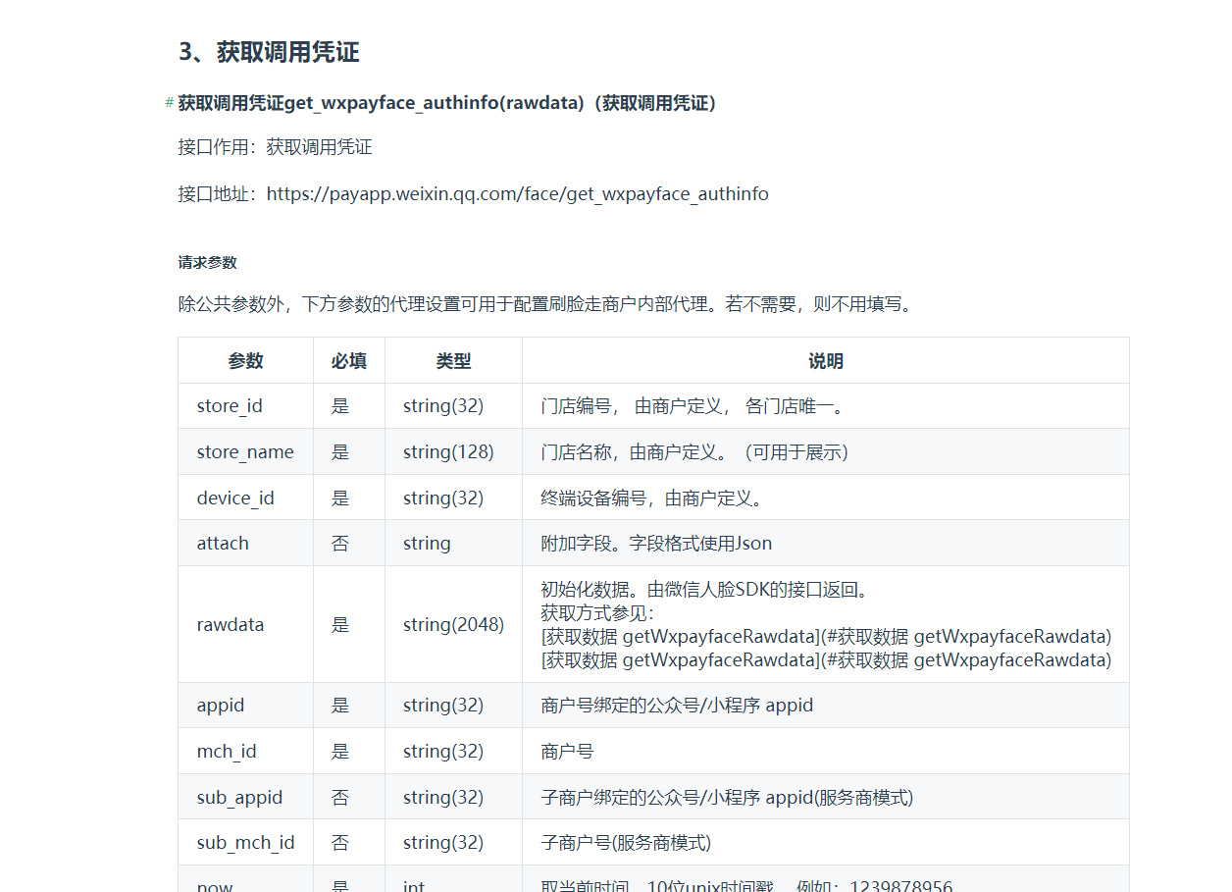
Task: Click the string(2048) type cell
Action: point(453,625)
